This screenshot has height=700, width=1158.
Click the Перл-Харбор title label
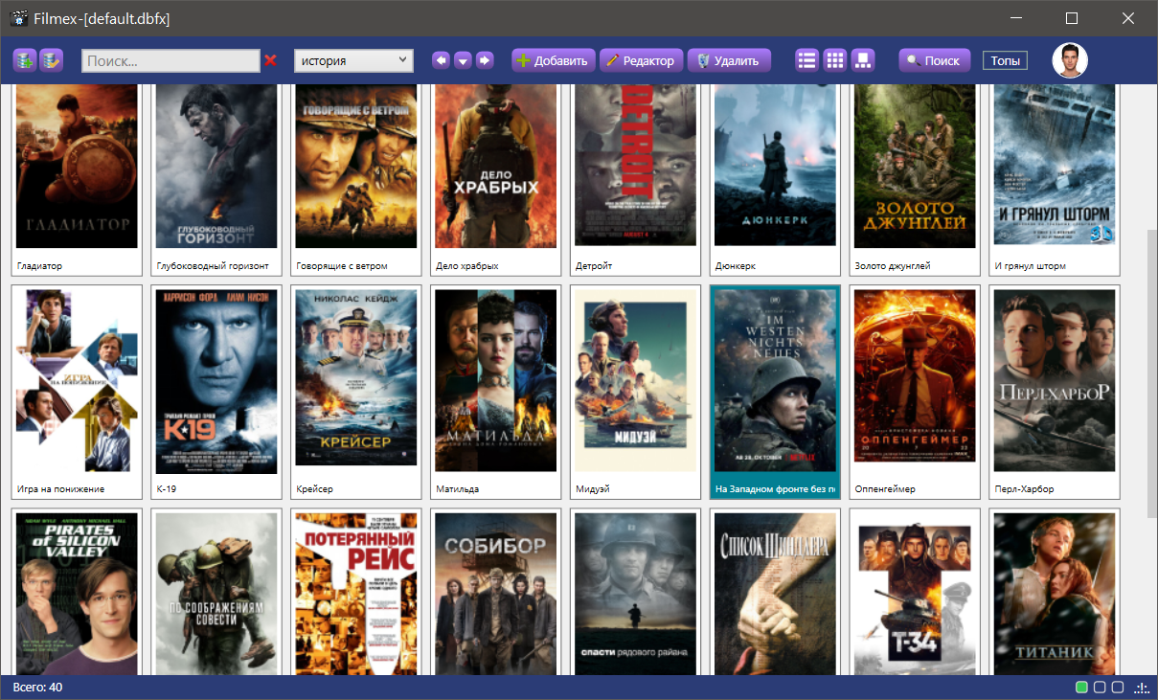(x=1025, y=489)
